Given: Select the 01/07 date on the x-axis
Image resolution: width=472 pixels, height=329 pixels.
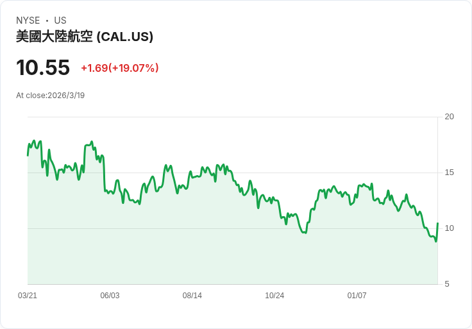Looking at the screenshot, I should point(357,296).
